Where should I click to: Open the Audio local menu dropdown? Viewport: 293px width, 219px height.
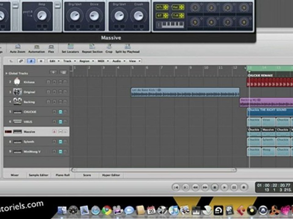pyautogui.click(x=119, y=61)
